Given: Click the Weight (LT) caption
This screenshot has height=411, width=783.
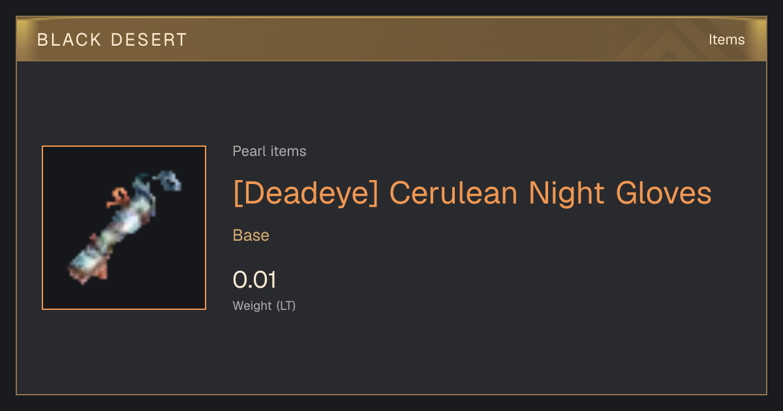Looking at the screenshot, I should (264, 305).
